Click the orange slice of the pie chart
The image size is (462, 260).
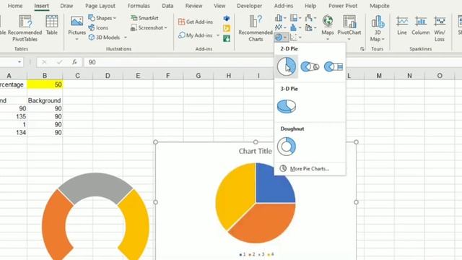[x=262, y=224]
